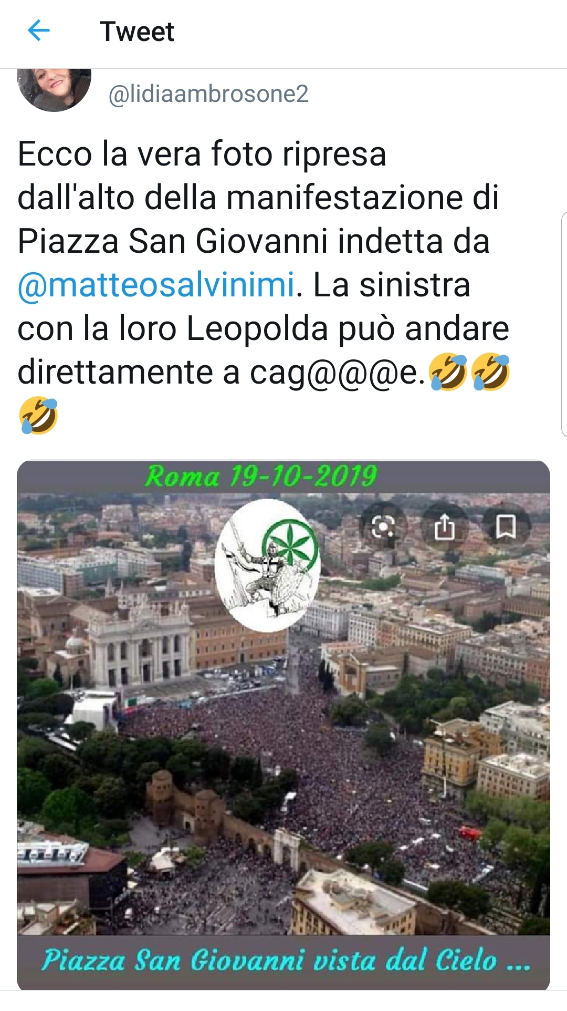This screenshot has height=1011, width=567.
Task: Tap the back arrow in header
Action: point(38,31)
